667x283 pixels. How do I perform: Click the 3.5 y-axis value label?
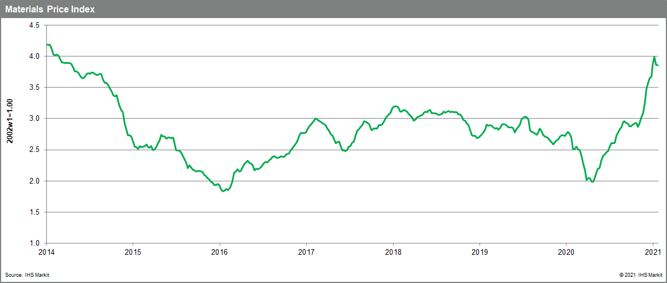click(x=33, y=88)
